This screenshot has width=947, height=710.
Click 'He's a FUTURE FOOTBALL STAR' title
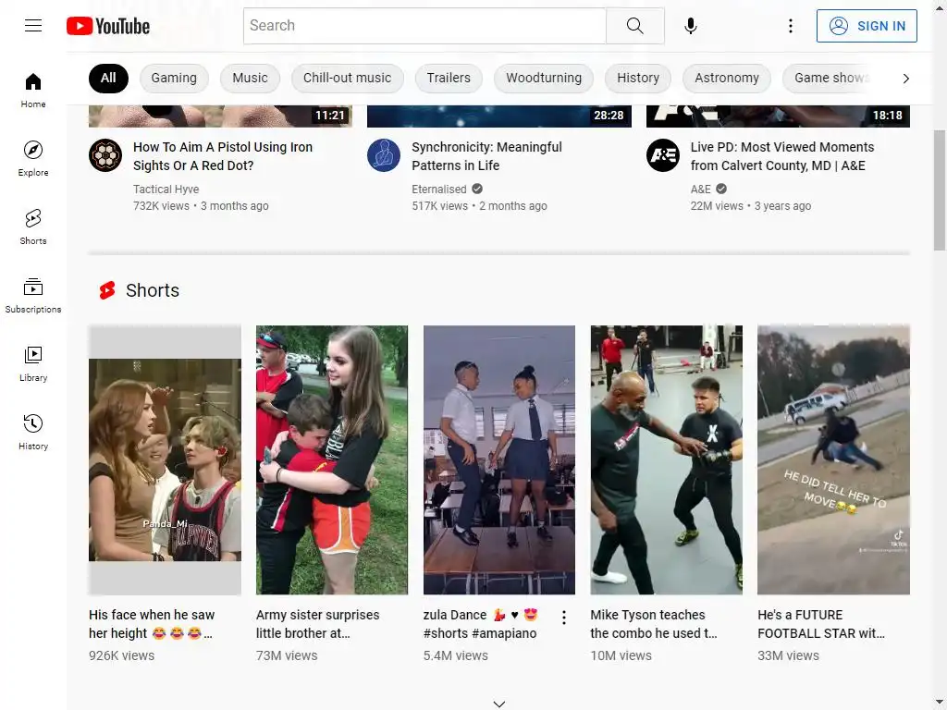click(x=821, y=624)
